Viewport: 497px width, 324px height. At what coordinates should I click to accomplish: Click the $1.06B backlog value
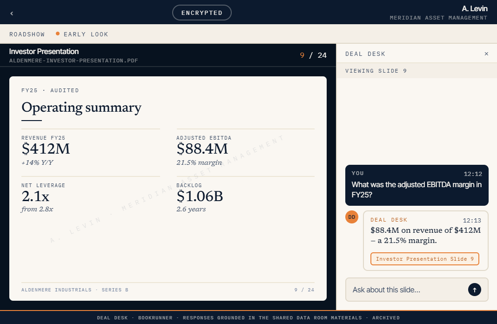[200, 196]
